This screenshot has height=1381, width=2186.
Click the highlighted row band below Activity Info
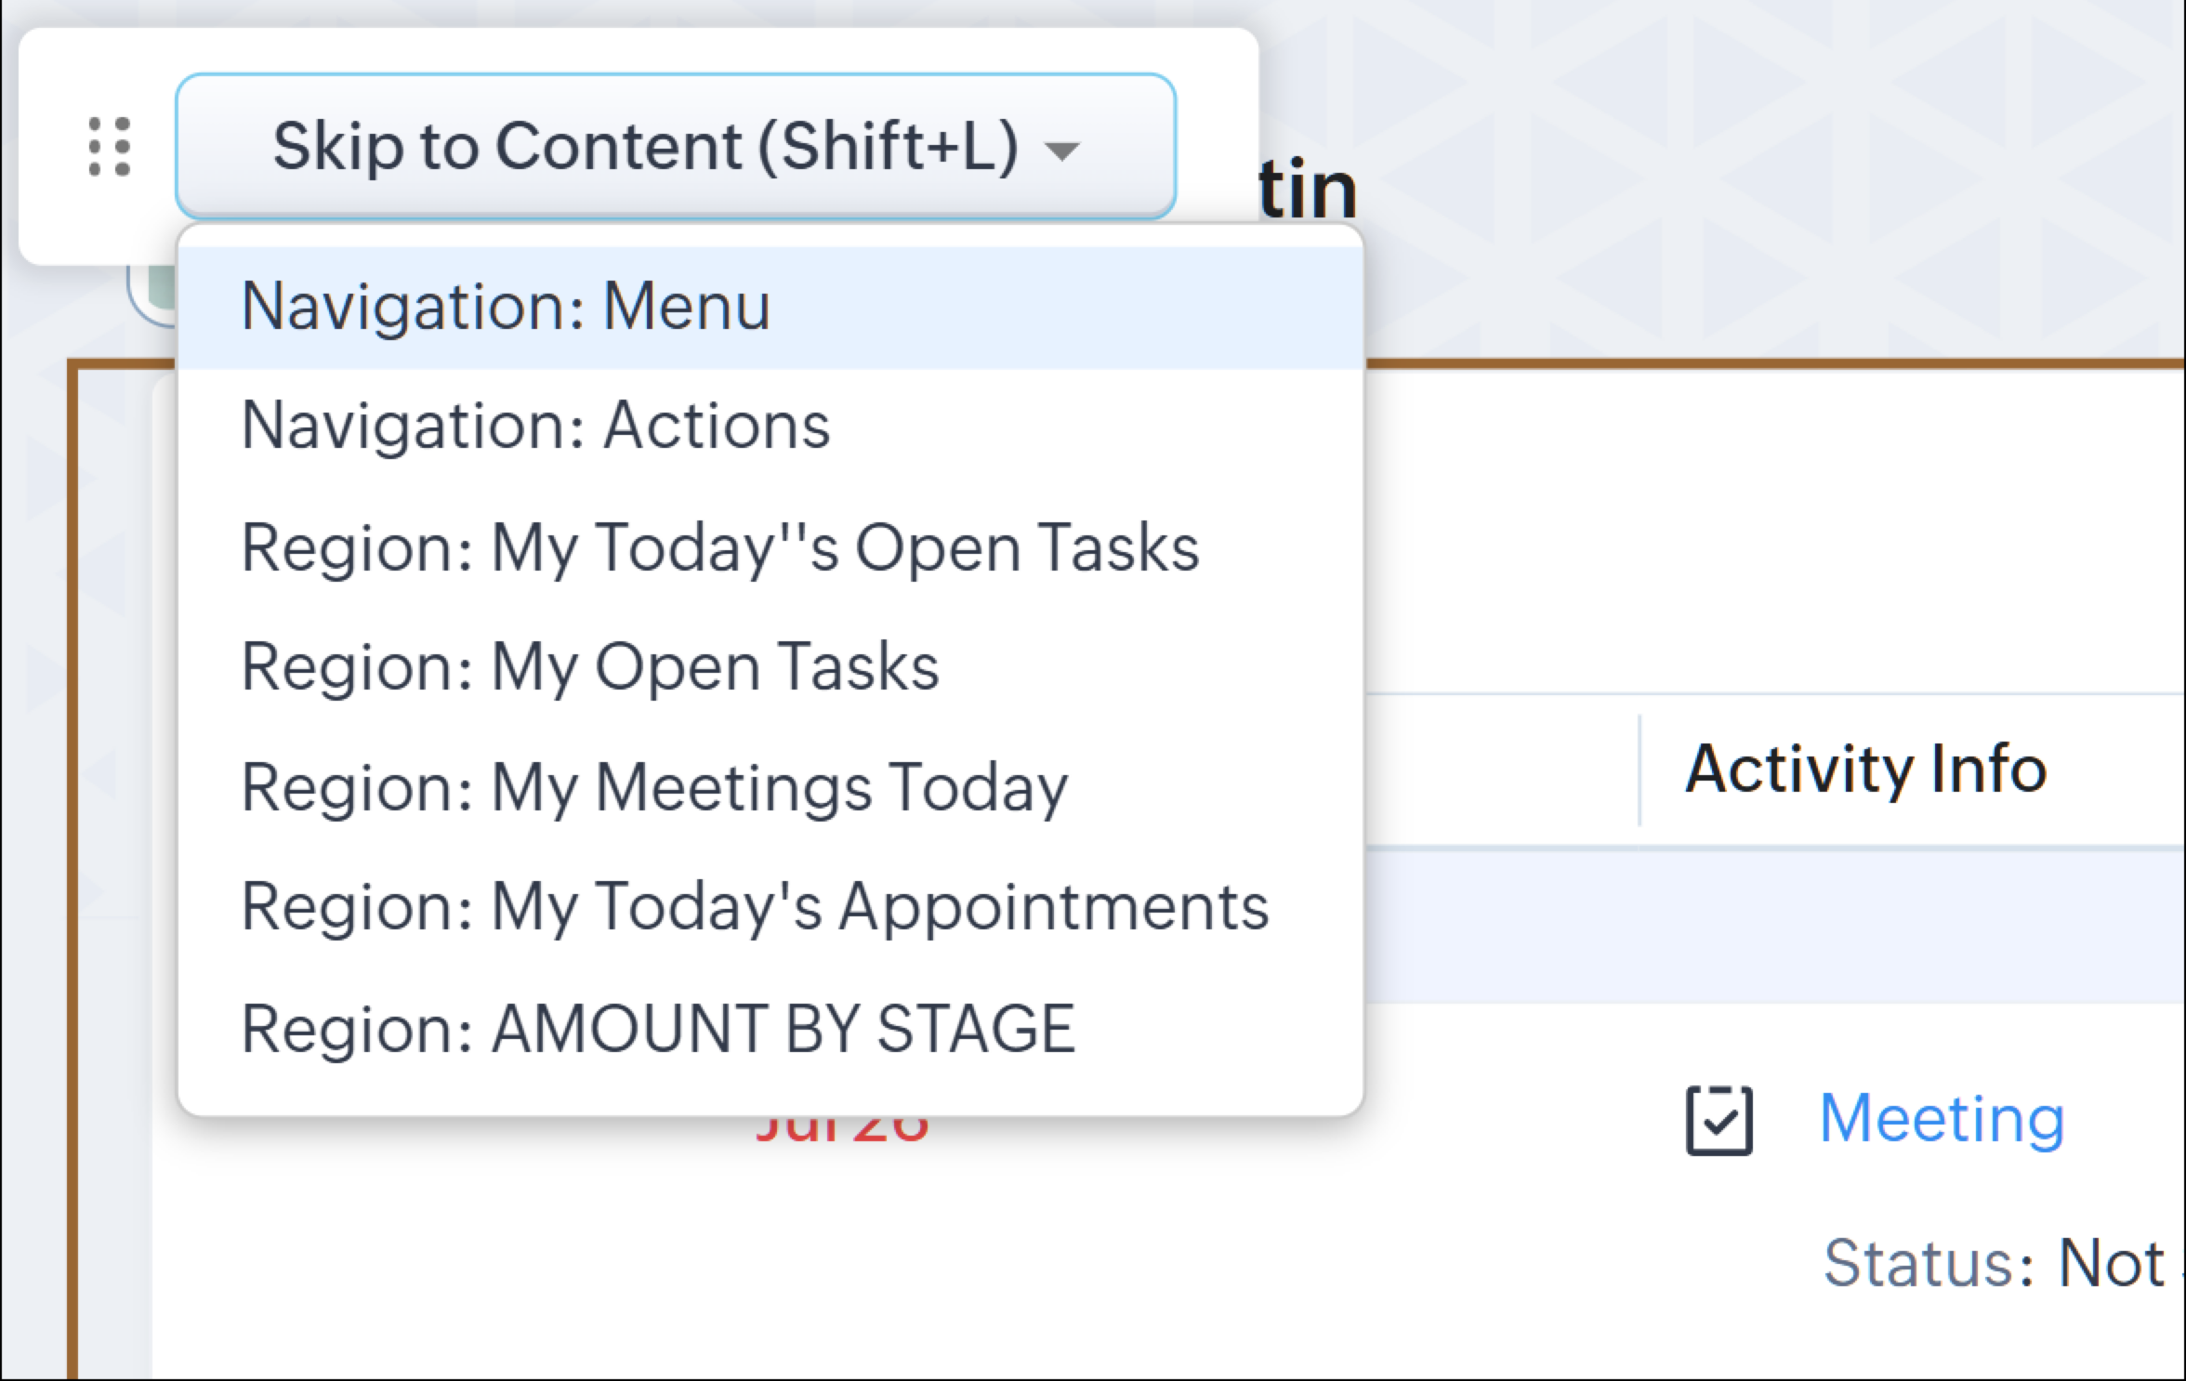[1766, 926]
